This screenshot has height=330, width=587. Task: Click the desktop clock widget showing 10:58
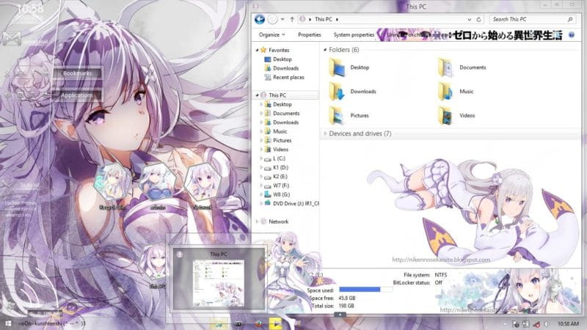pos(30,8)
